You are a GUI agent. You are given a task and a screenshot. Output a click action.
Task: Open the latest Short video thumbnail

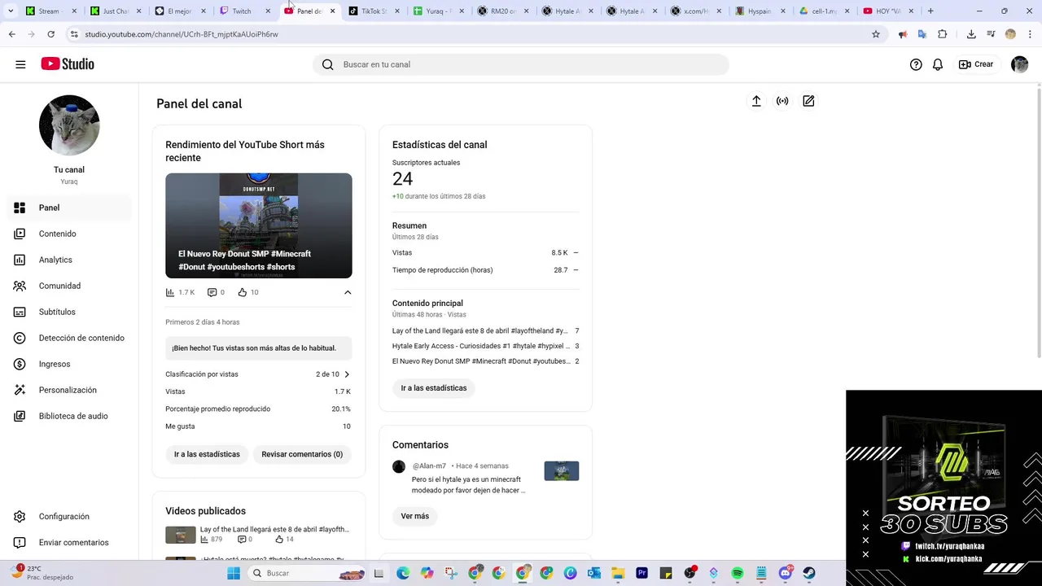[259, 225]
